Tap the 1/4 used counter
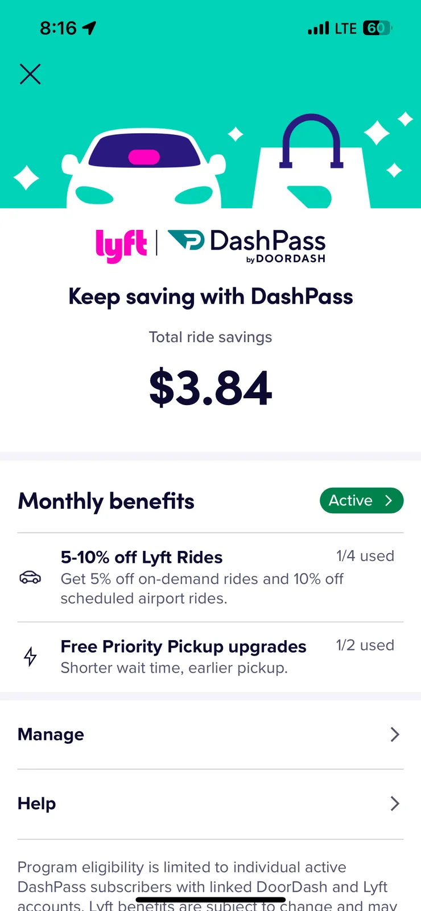 365,556
